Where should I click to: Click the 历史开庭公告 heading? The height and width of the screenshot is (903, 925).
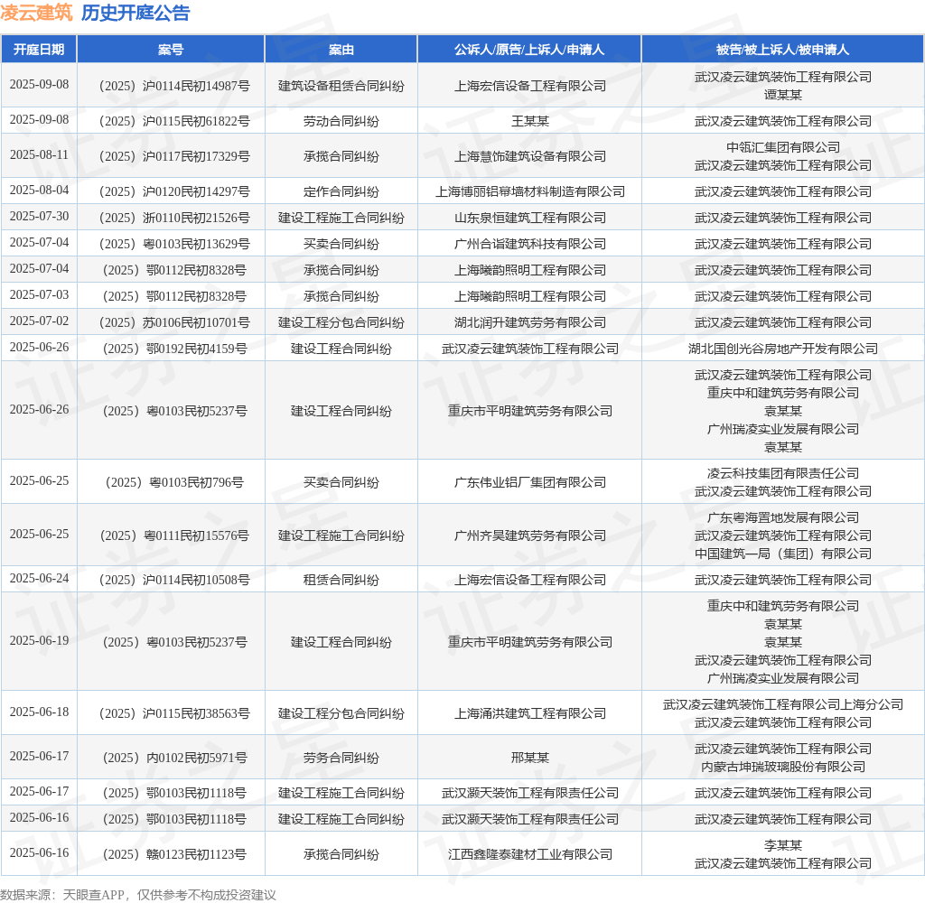pos(135,13)
